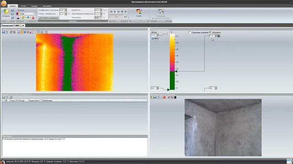Screen dimensions: 293x164
Task: Click the play button in ribbon
Action: [115, 11]
